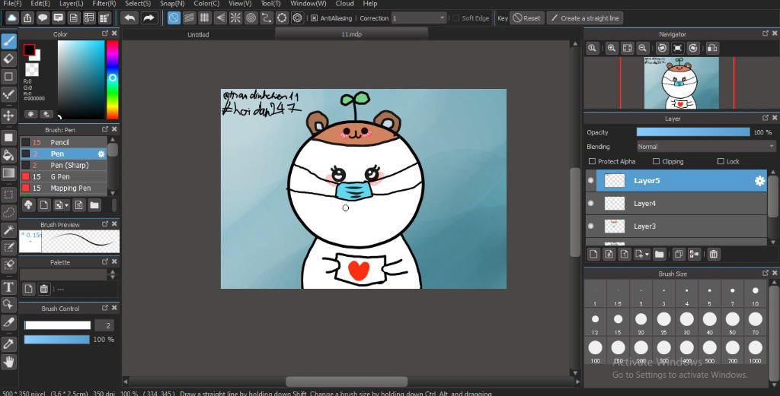Click the cloud icon in top toolbar

12,18
